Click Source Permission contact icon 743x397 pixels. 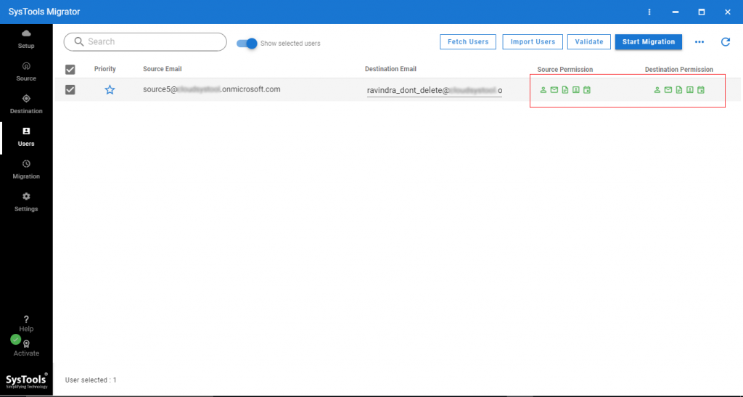[x=575, y=89]
